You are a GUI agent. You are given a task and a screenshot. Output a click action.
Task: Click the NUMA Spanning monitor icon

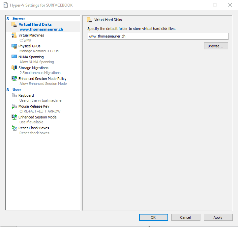pos(14,57)
